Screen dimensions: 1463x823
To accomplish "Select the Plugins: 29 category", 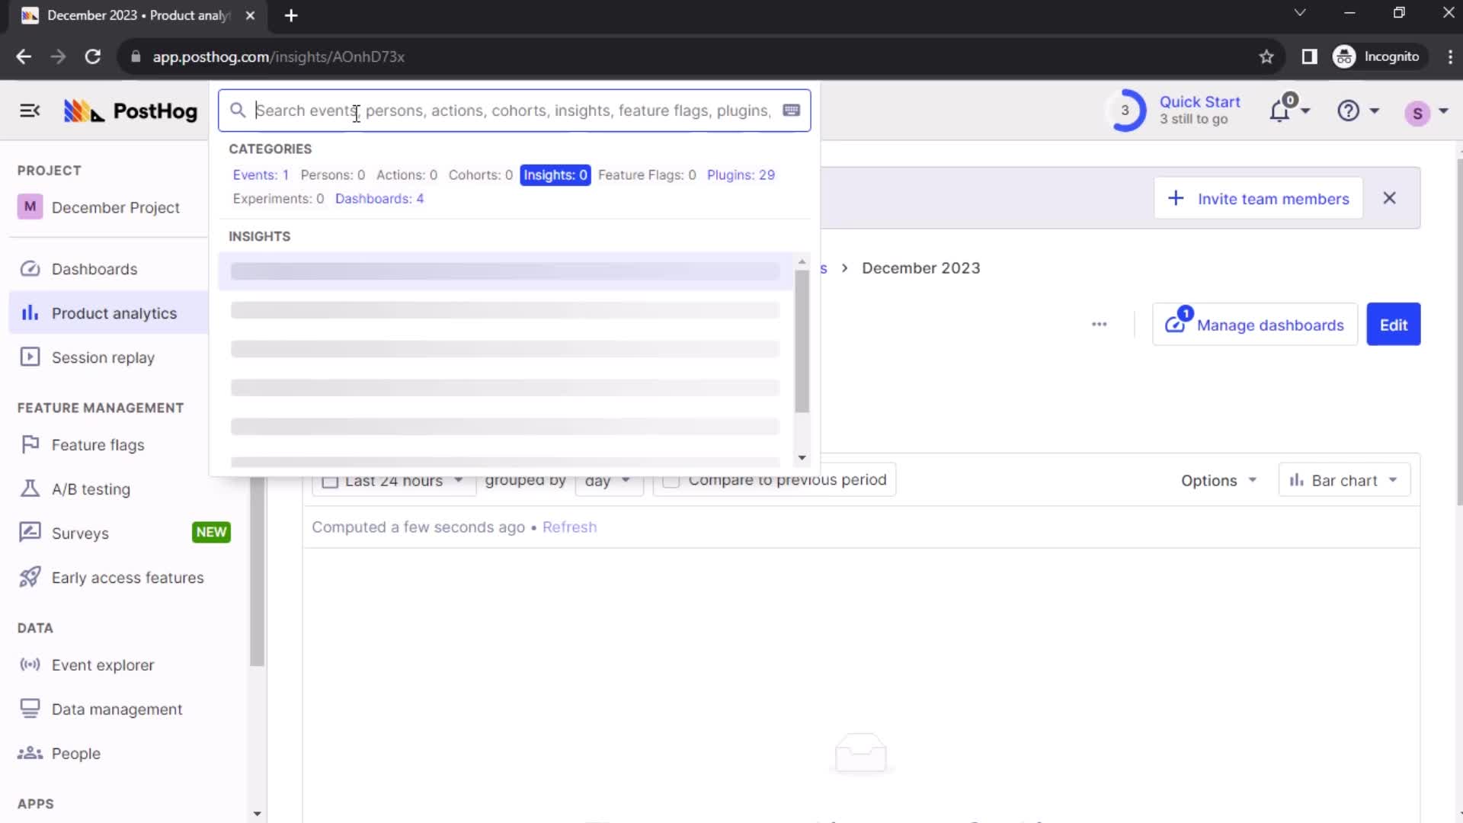I will [x=741, y=175].
